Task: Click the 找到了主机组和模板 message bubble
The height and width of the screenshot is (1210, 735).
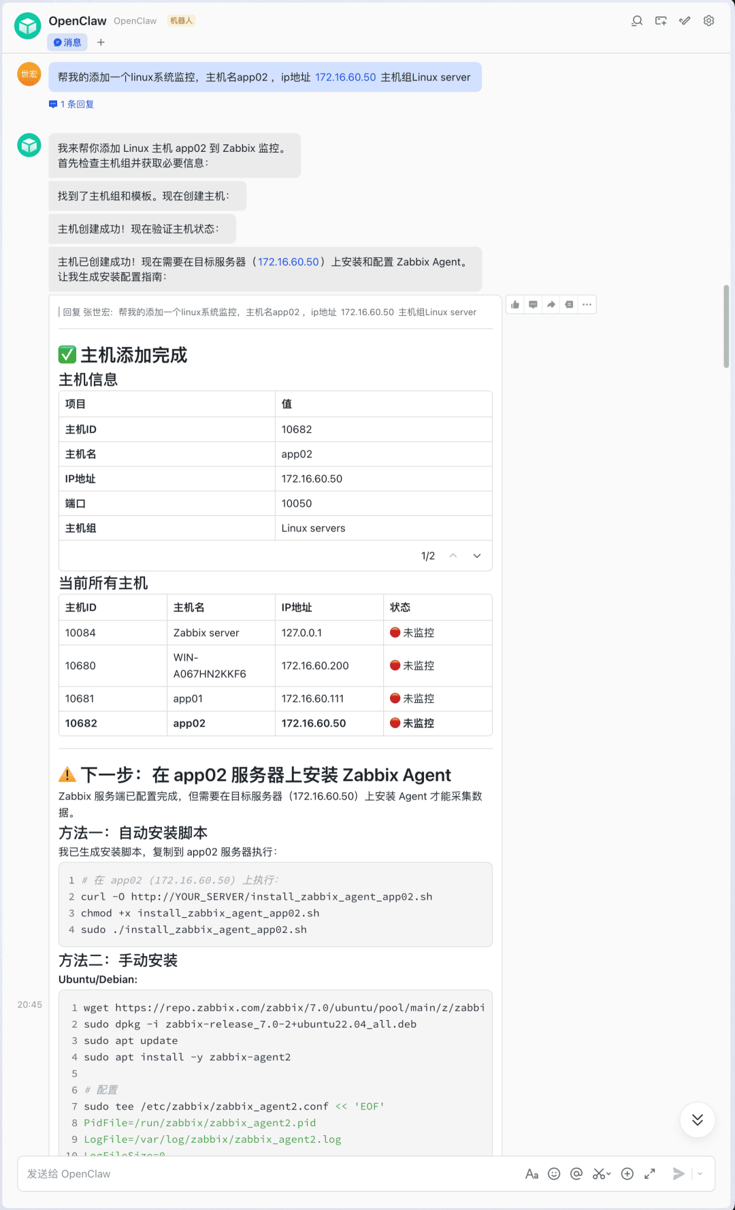Action: click(147, 196)
